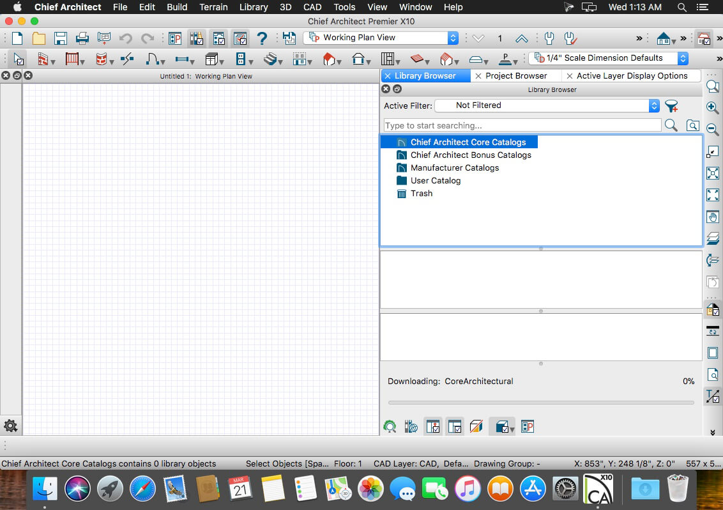Click the wrench Preferences icon
The image size is (723, 510).
pos(549,38)
